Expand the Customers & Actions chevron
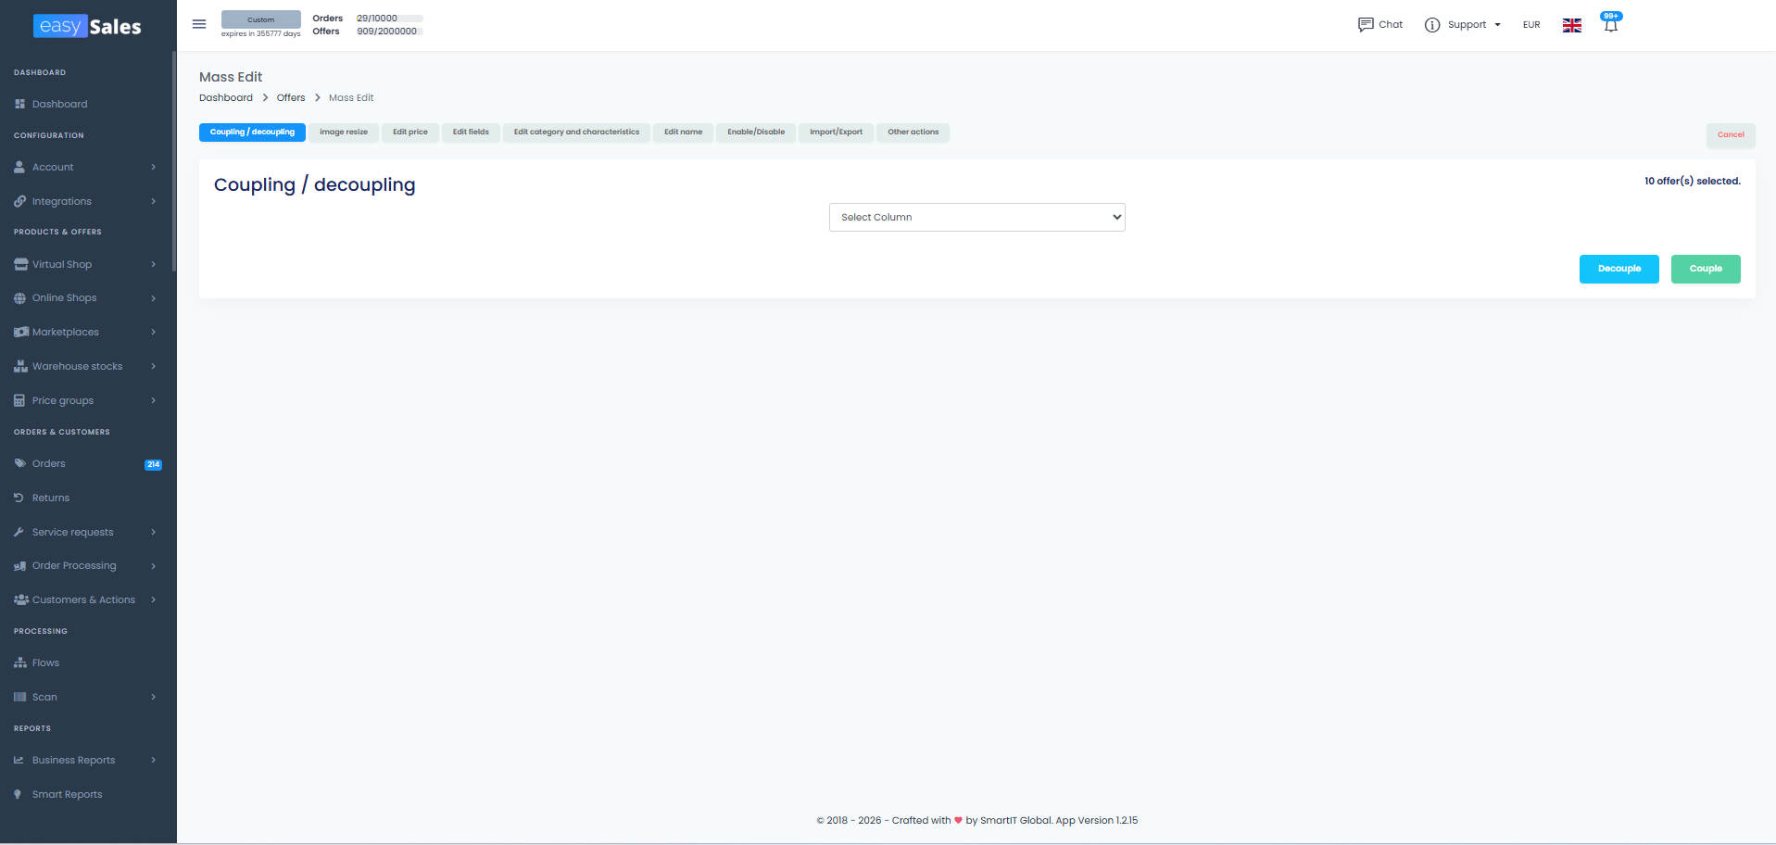 pos(153,599)
